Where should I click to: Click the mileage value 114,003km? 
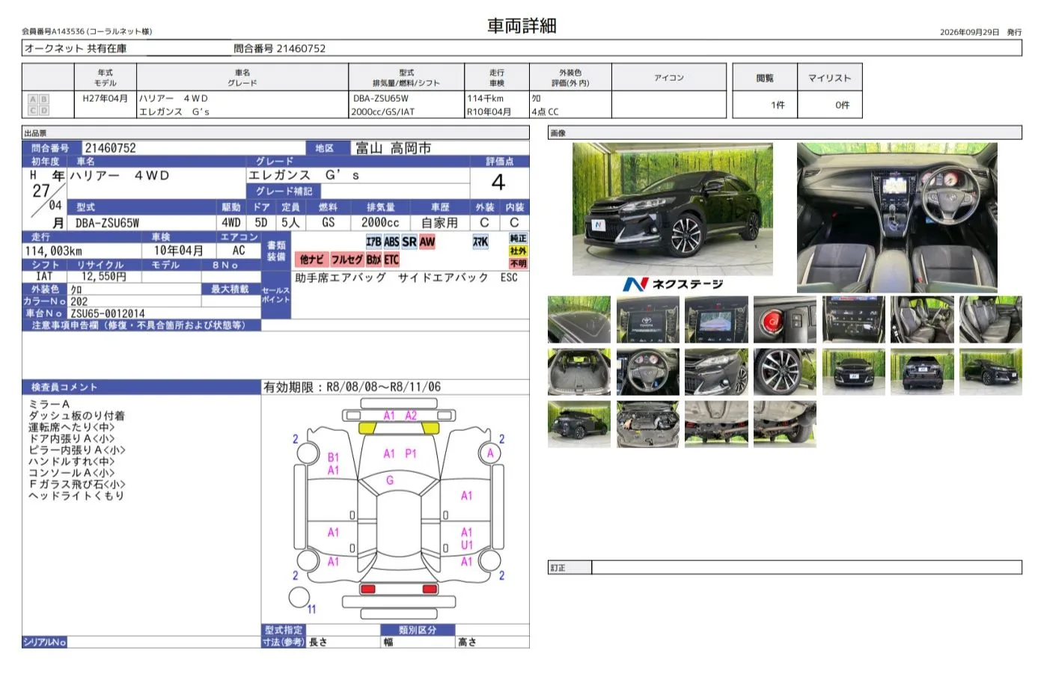(54, 251)
